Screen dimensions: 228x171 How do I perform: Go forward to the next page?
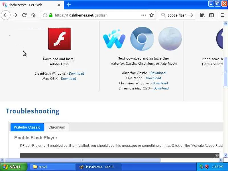(x=15, y=15)
